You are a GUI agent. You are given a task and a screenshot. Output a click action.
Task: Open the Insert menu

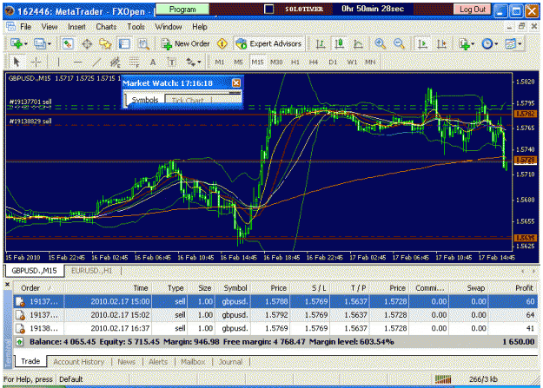click(x=76, y=27)
